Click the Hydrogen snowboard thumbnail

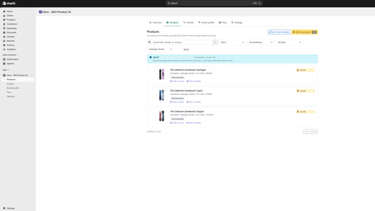[162, 74]
